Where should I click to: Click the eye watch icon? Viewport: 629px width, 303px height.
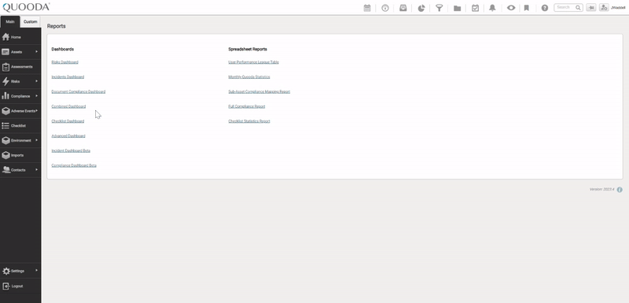pyautogui.click(x=510, y=8)
